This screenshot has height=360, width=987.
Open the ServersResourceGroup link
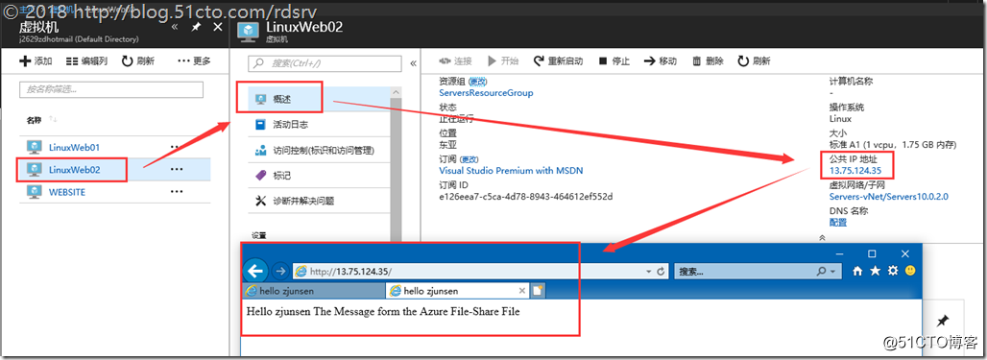486,92
